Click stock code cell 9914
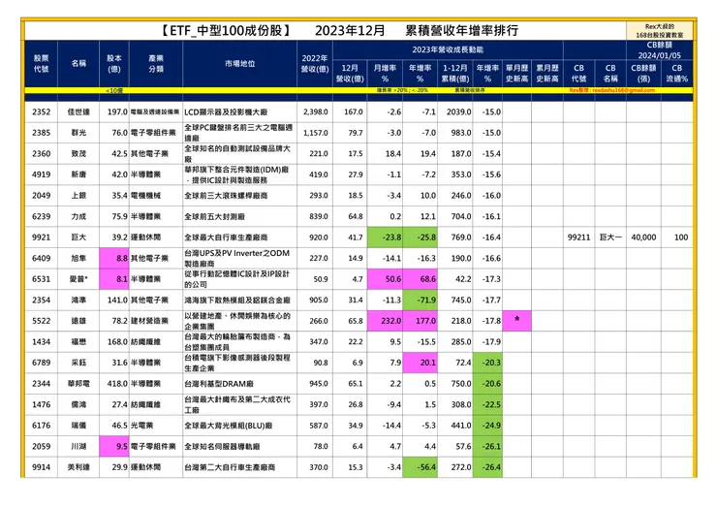 coord(41,467)
